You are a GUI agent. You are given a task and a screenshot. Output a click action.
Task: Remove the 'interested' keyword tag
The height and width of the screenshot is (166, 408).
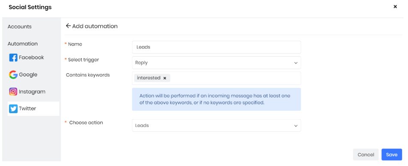click(x=165, y=78)
